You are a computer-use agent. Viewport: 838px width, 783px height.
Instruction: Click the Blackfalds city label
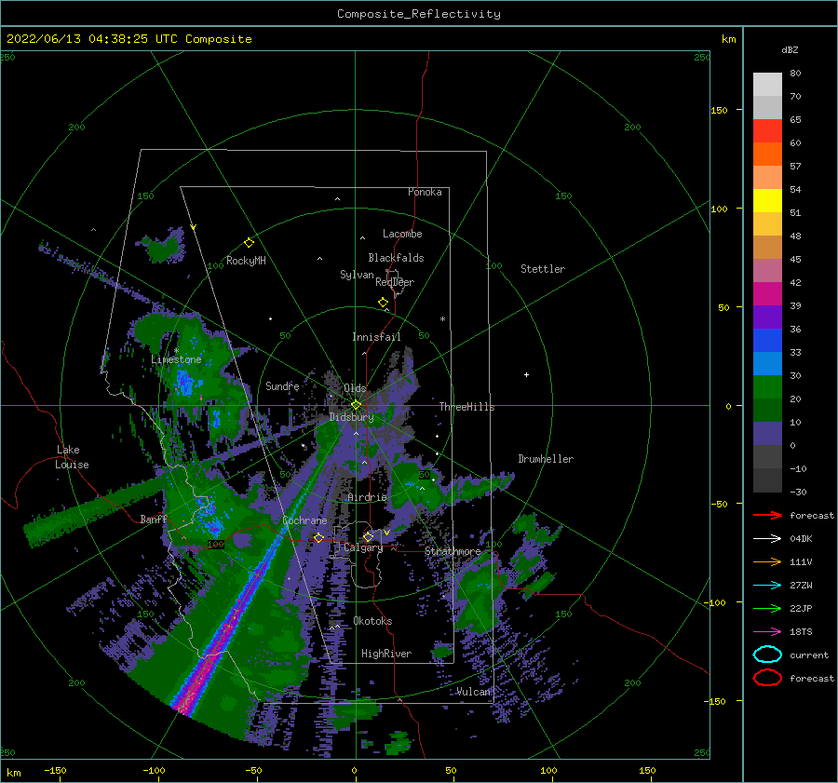pos(396,258)
